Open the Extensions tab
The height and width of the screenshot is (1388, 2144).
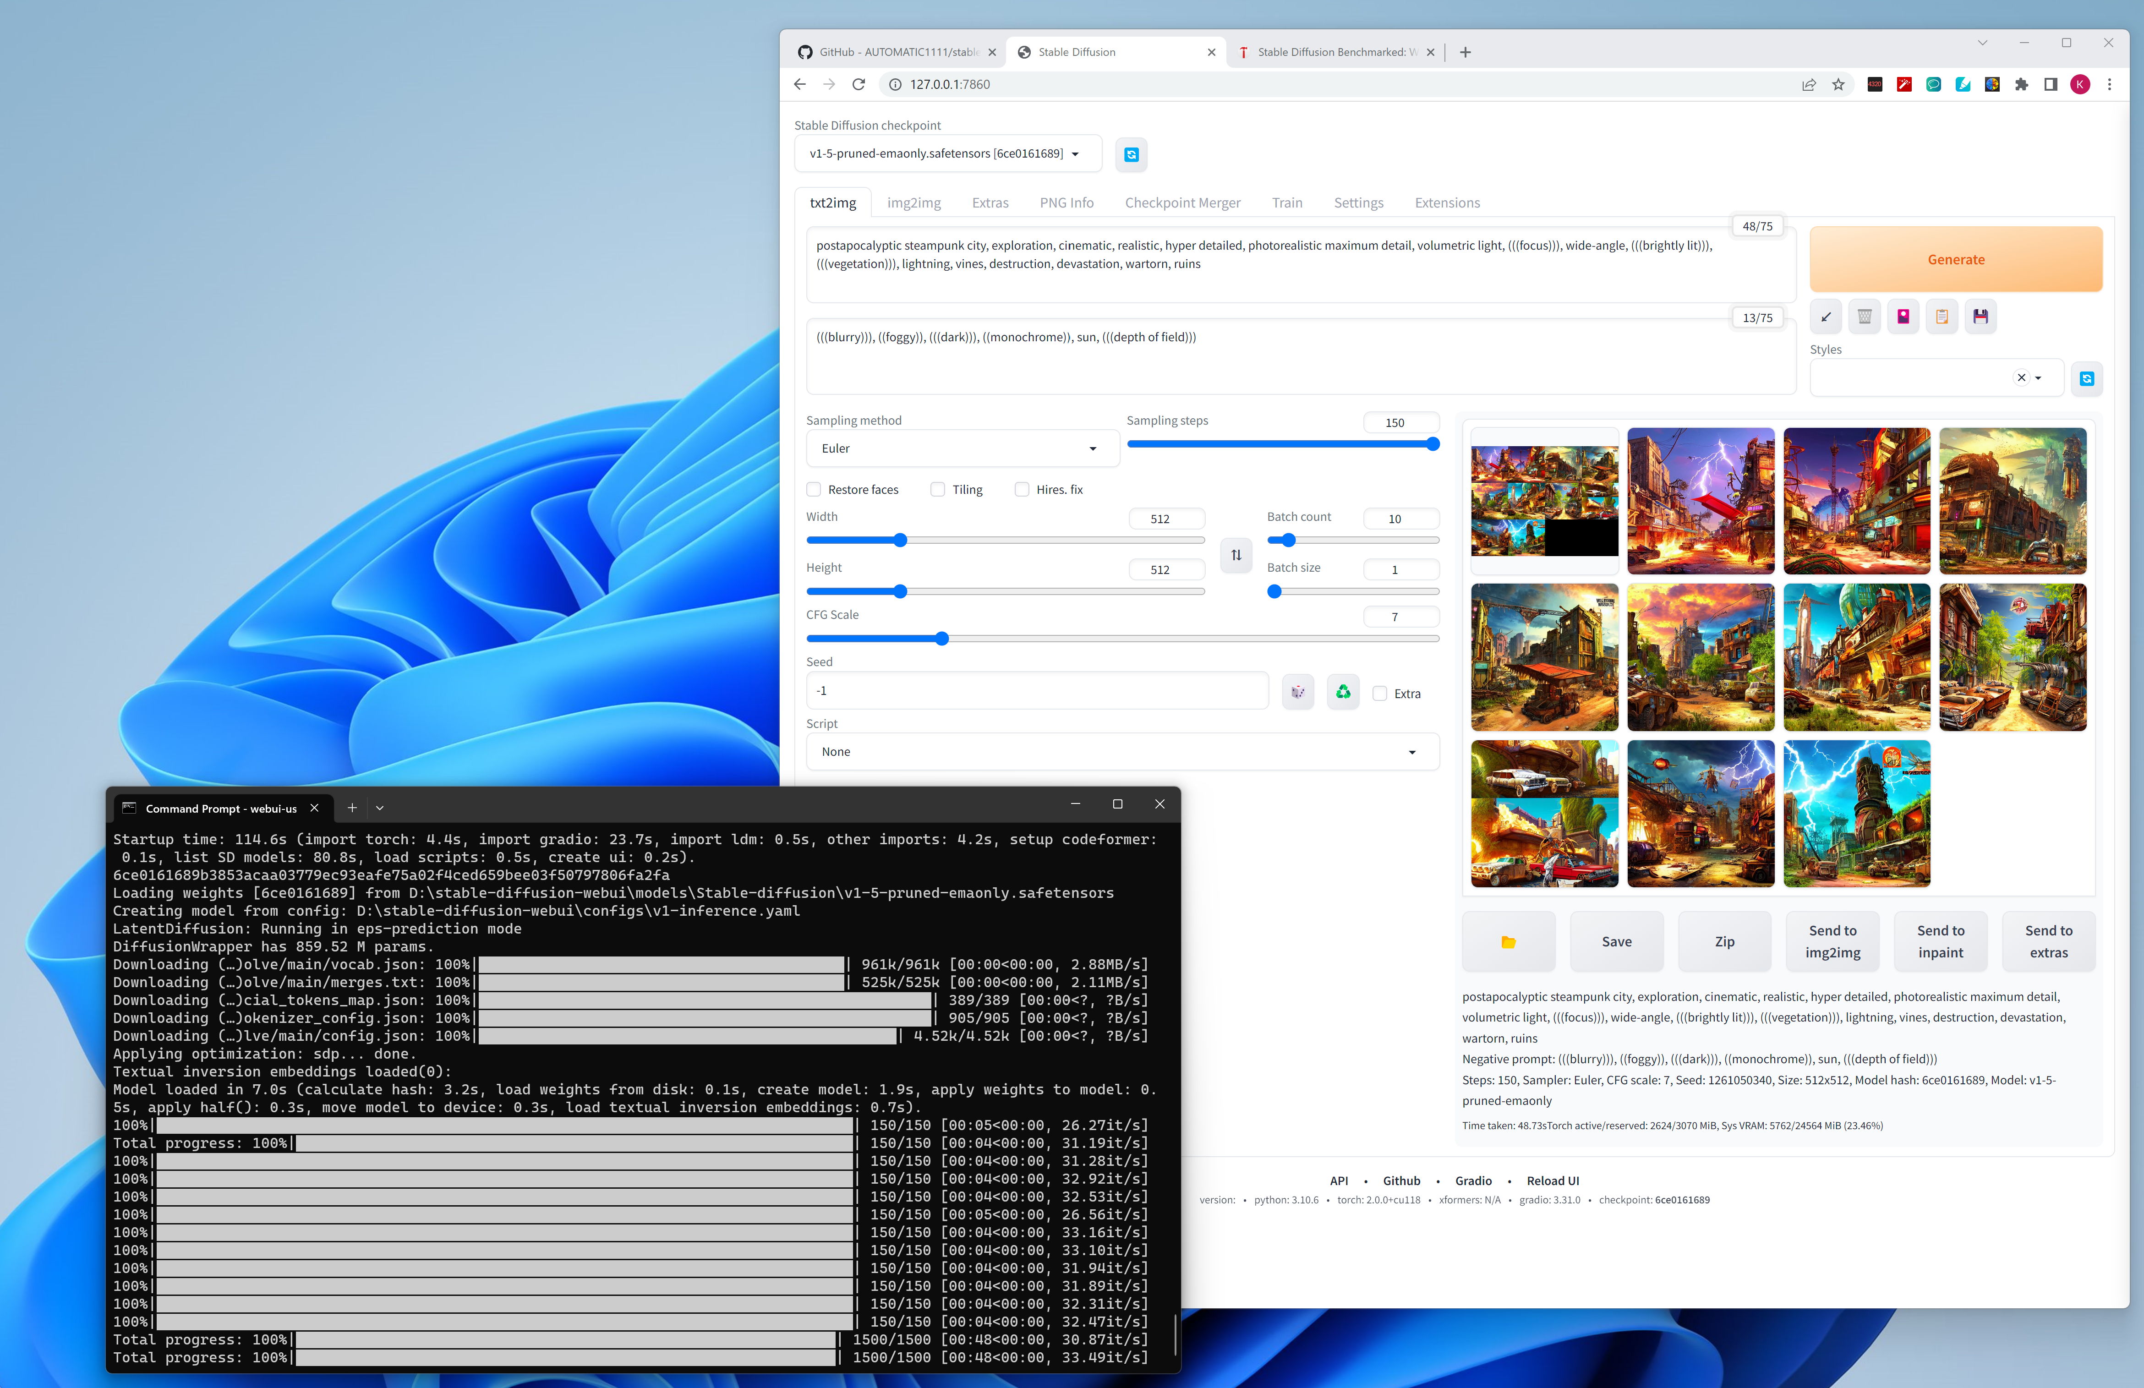point(1447,202)
